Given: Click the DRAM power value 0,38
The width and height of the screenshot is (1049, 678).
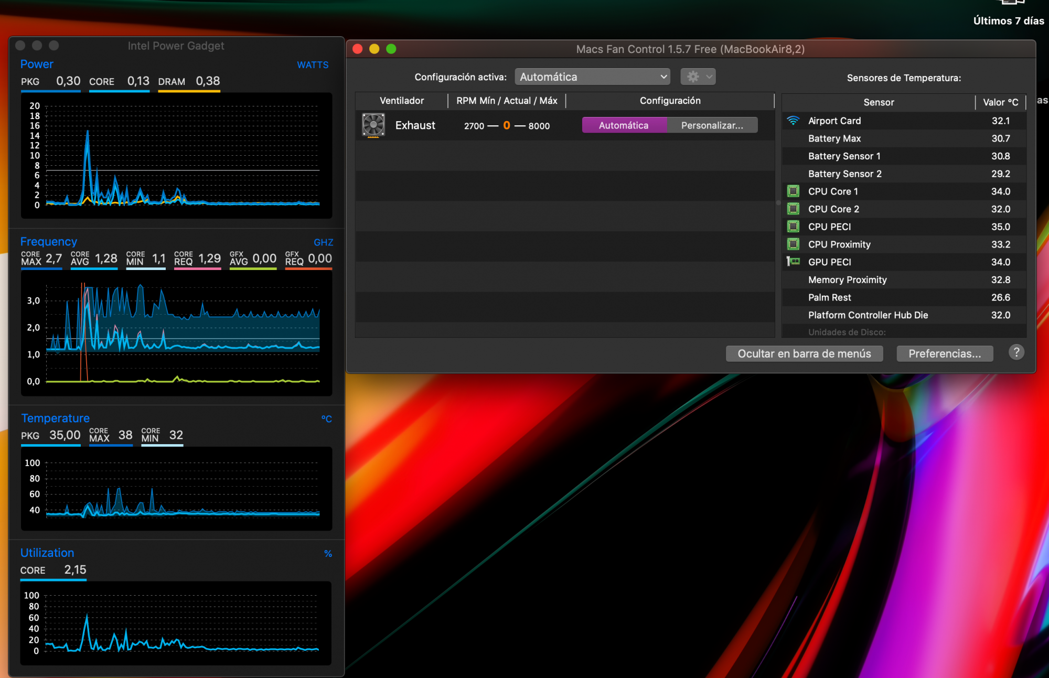Looking at the screenshot, I should 208,81.
